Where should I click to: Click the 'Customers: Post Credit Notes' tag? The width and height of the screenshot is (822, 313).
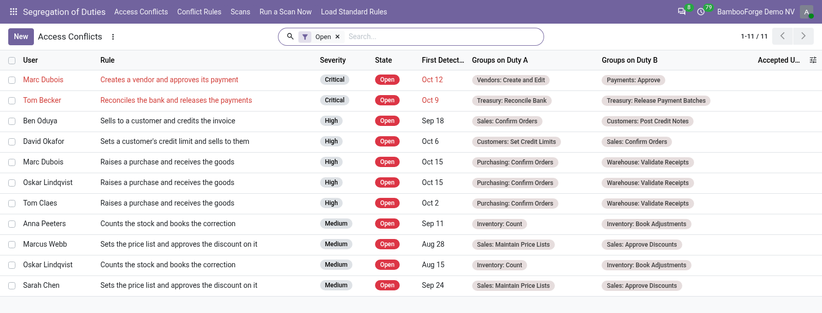tap(647, 121)
